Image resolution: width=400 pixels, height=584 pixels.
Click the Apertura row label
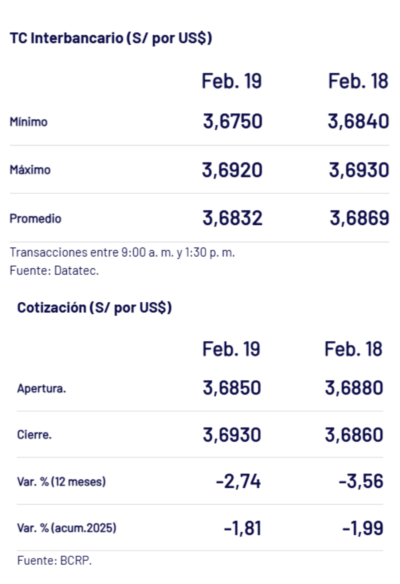click(42, 388)
